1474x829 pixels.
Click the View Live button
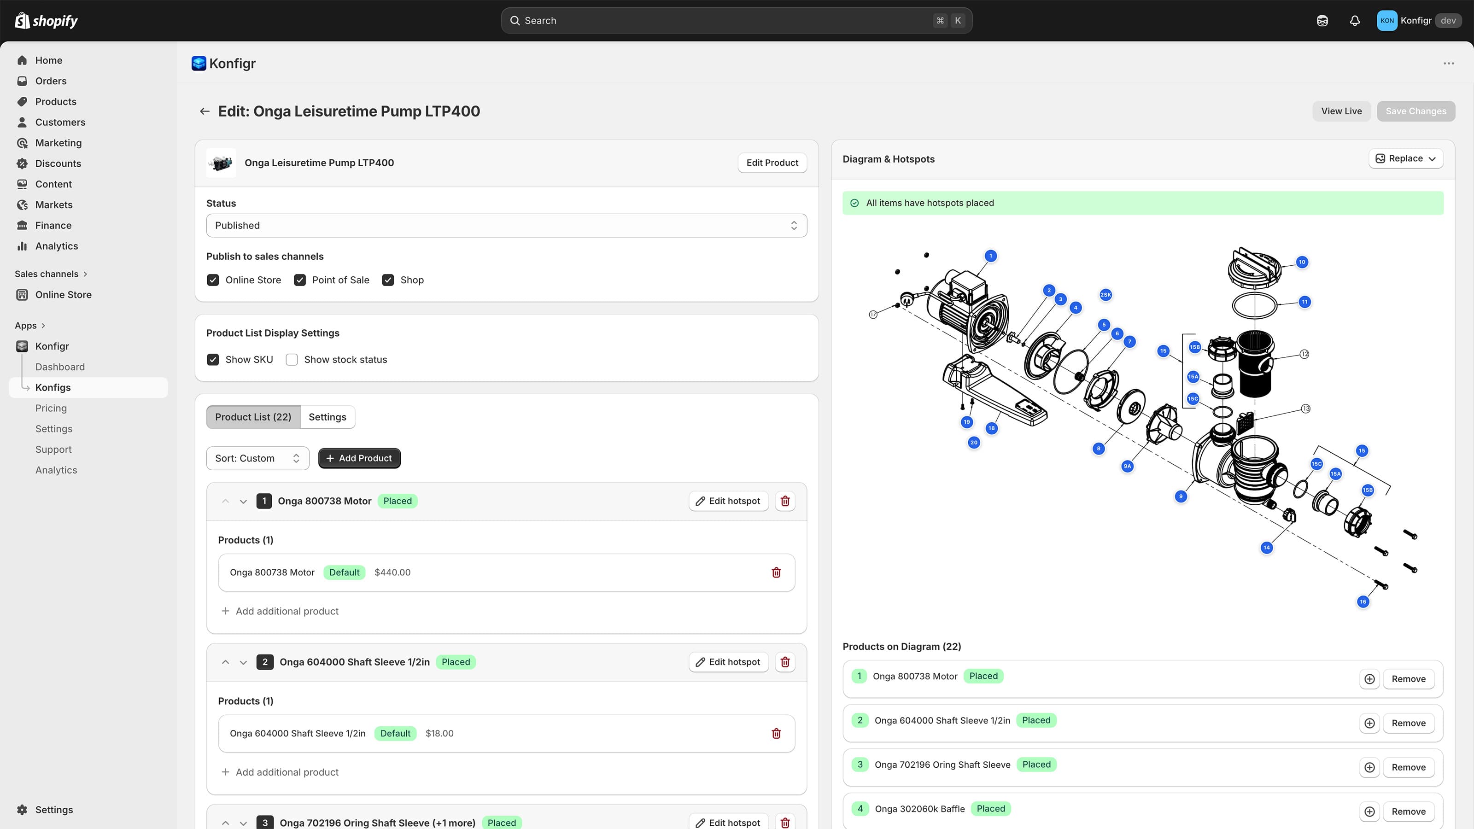tap(1341, 111)
